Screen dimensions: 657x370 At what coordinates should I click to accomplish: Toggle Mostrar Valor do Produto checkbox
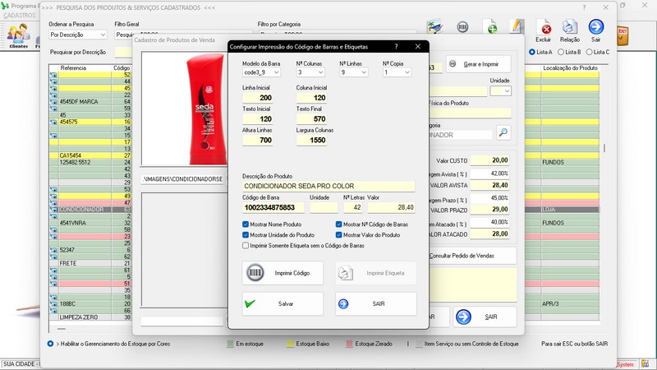pos(339,234)
